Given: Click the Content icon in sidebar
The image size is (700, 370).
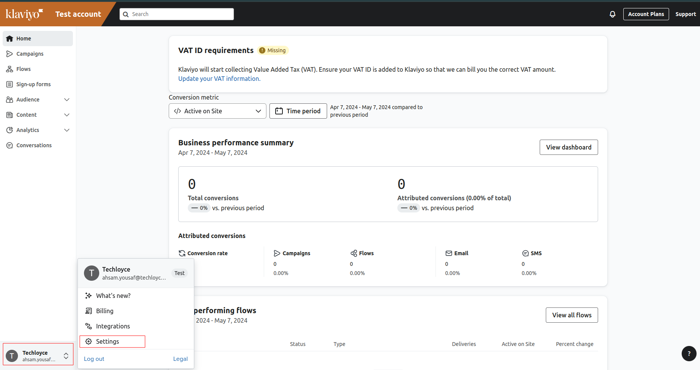Looking at the screenshot, I should (10, 115).
